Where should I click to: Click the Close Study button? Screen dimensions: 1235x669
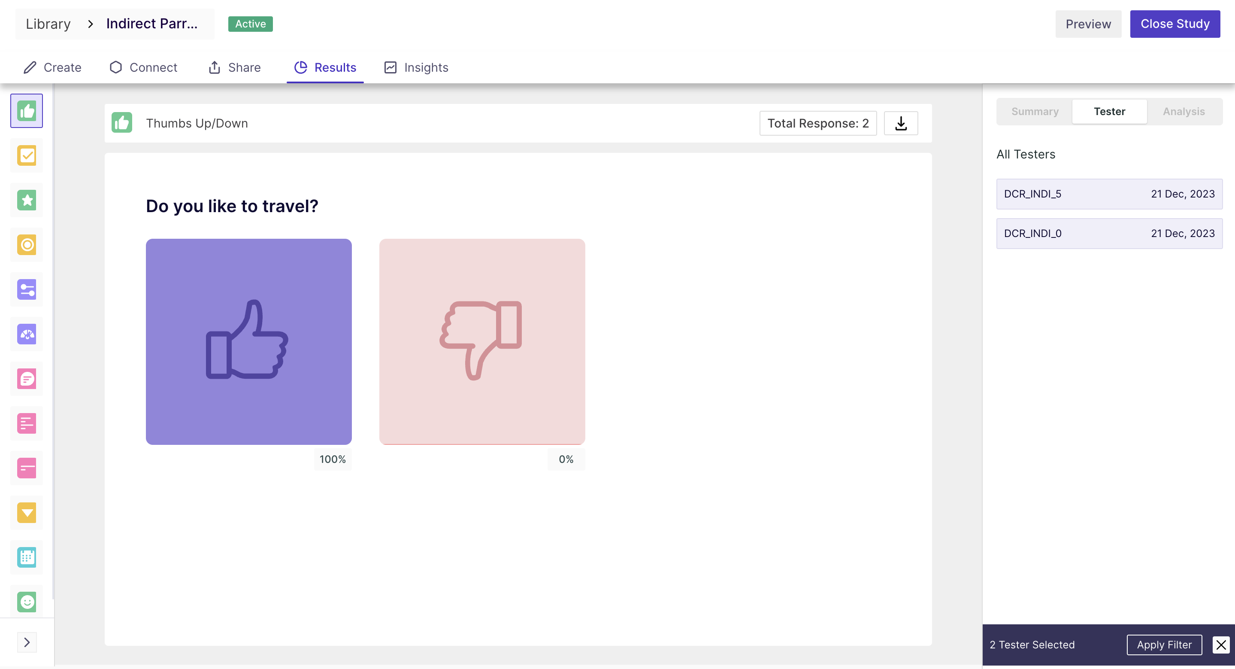(1174, 24)
